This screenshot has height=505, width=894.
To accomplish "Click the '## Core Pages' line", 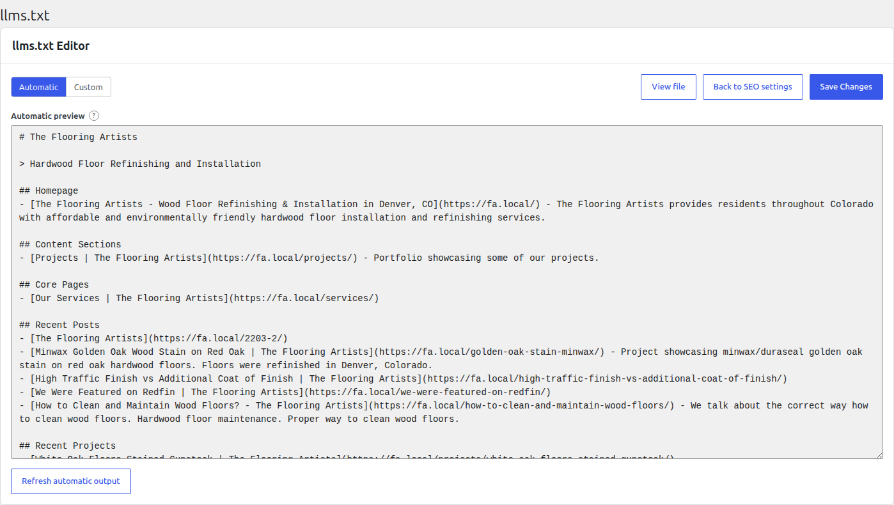I will click(54, 284).
